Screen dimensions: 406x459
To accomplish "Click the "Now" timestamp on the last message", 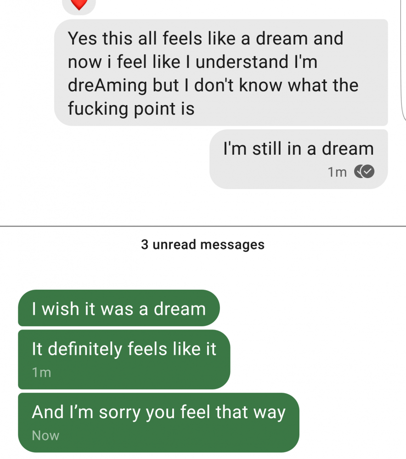I will (45, 435).
